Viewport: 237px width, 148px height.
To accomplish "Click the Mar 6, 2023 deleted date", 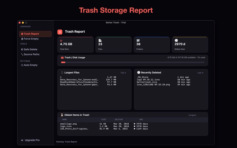I will 121,129.
